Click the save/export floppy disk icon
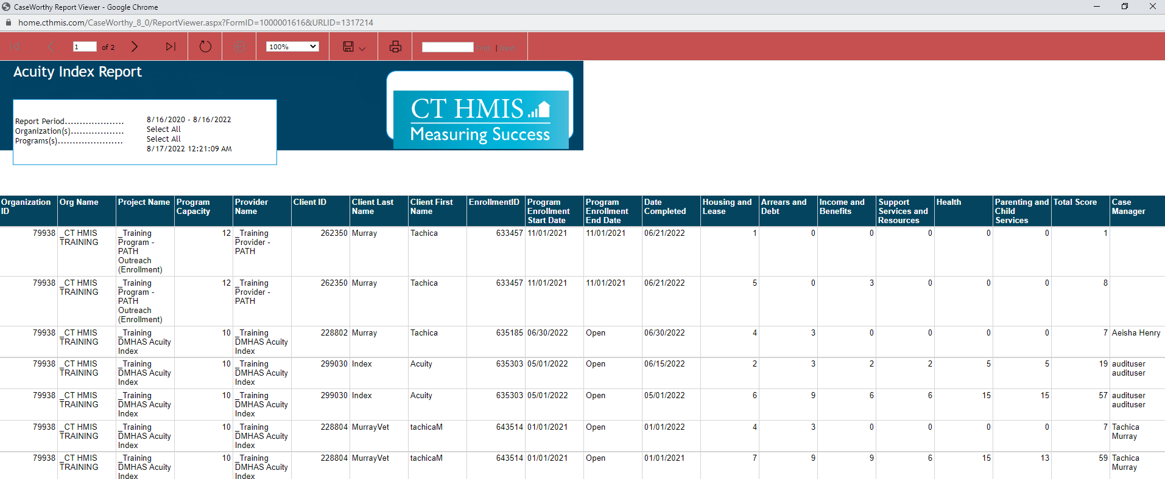 coord(348,47)
